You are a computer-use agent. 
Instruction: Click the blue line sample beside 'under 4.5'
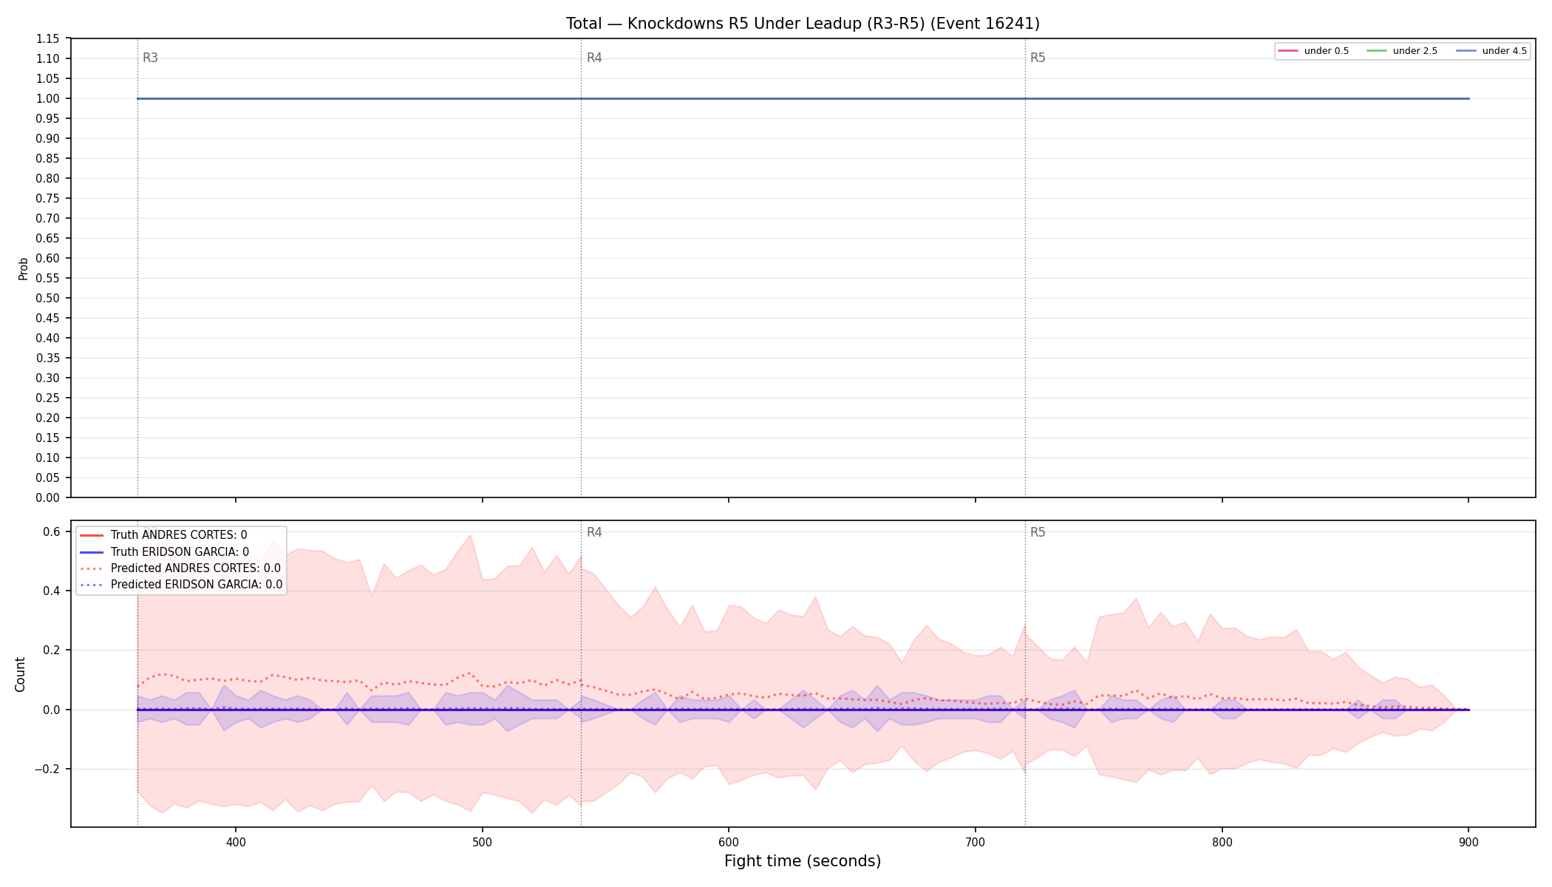click(1466, 51)
